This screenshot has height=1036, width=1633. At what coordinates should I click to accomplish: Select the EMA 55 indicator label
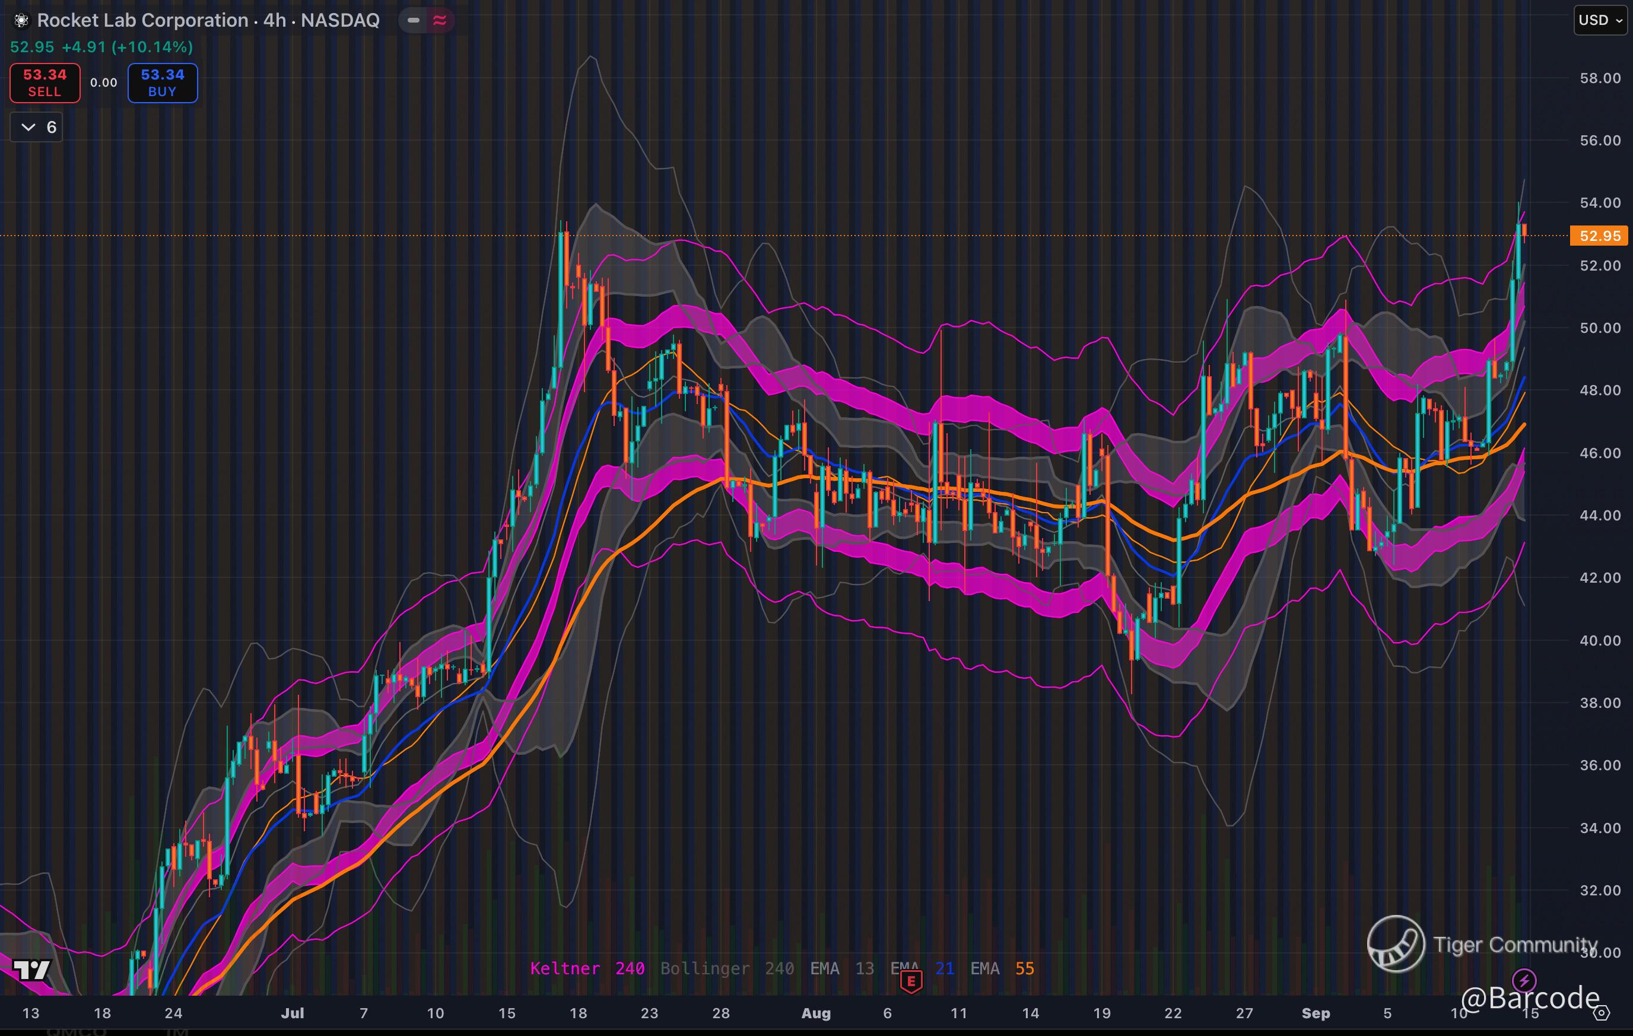pyautogui.click(x=1002, y=968)
